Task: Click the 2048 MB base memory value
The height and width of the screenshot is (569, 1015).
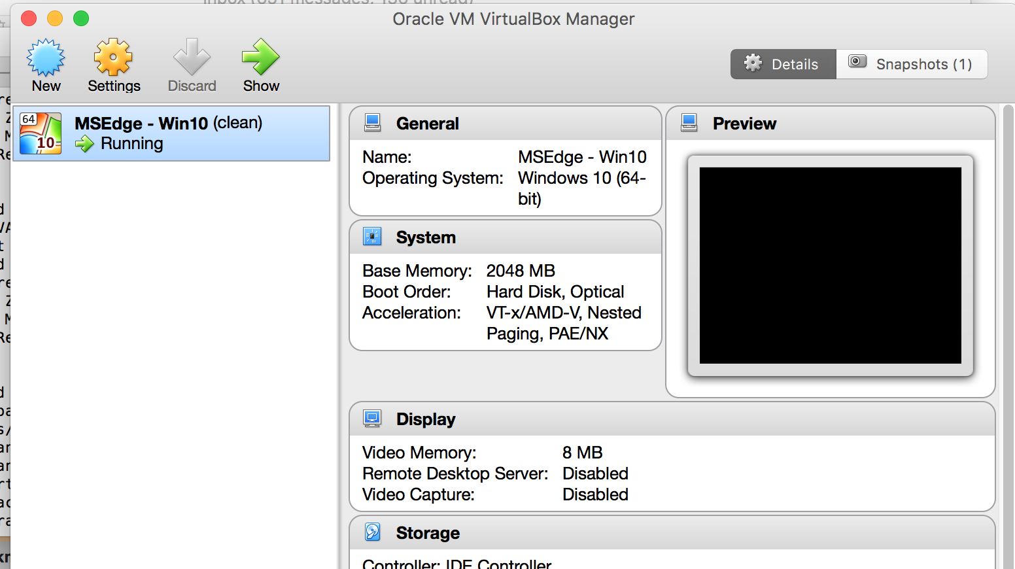Action: [x=521, y=271]
